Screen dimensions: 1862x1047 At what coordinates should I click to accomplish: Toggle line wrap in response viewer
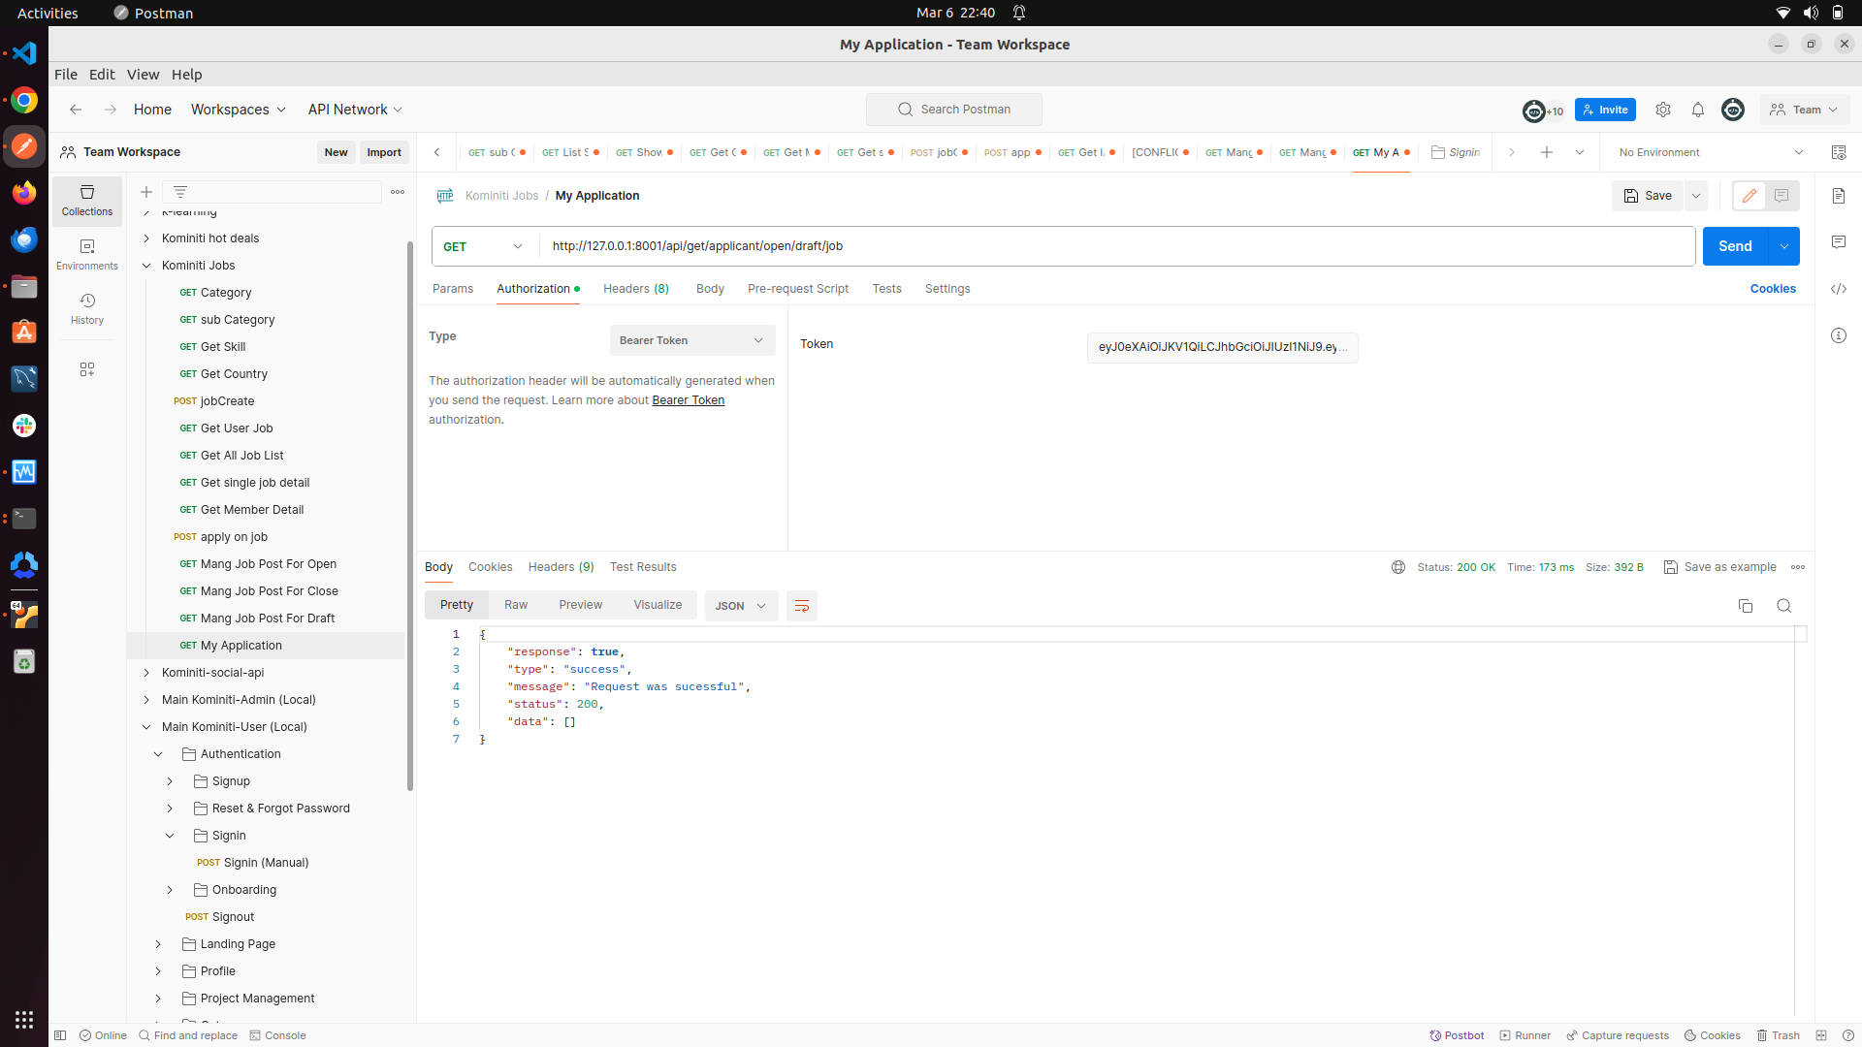pyautogui.click(x=801, y=606)
